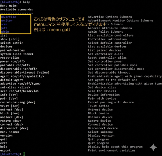
Task: Click 'List available controllers' description
Action: tap(111, 35)
